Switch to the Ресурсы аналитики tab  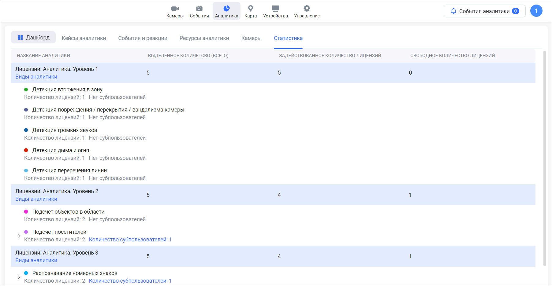[x=204, y=38]
